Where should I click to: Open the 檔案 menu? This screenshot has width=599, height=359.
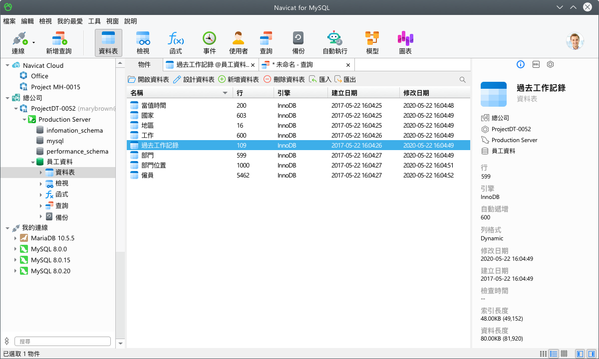click(x=9, y=21)
